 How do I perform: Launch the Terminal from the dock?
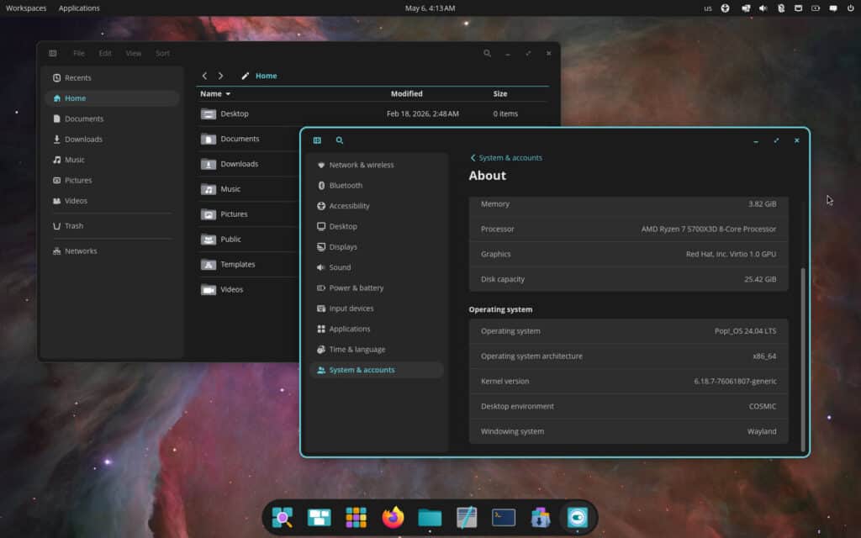coord(504,517)
